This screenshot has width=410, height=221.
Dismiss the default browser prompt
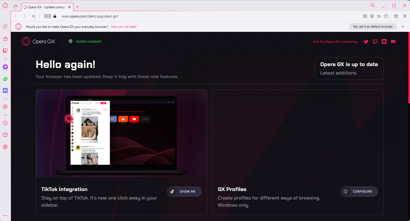point(403,27)
